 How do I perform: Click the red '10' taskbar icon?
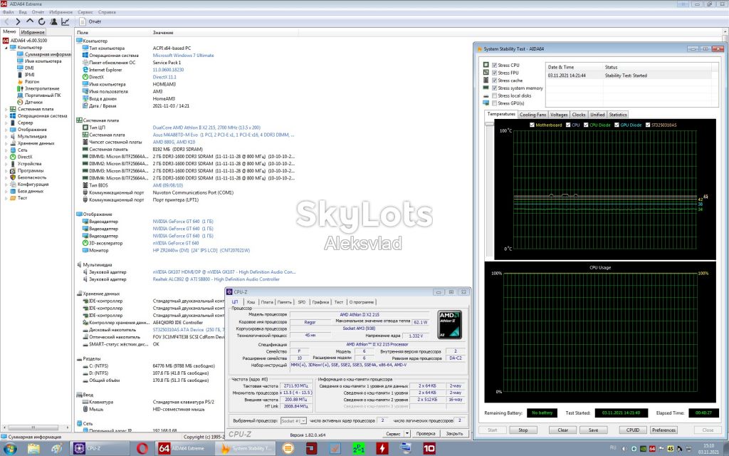pyautogui.click(x=429, y=449)
